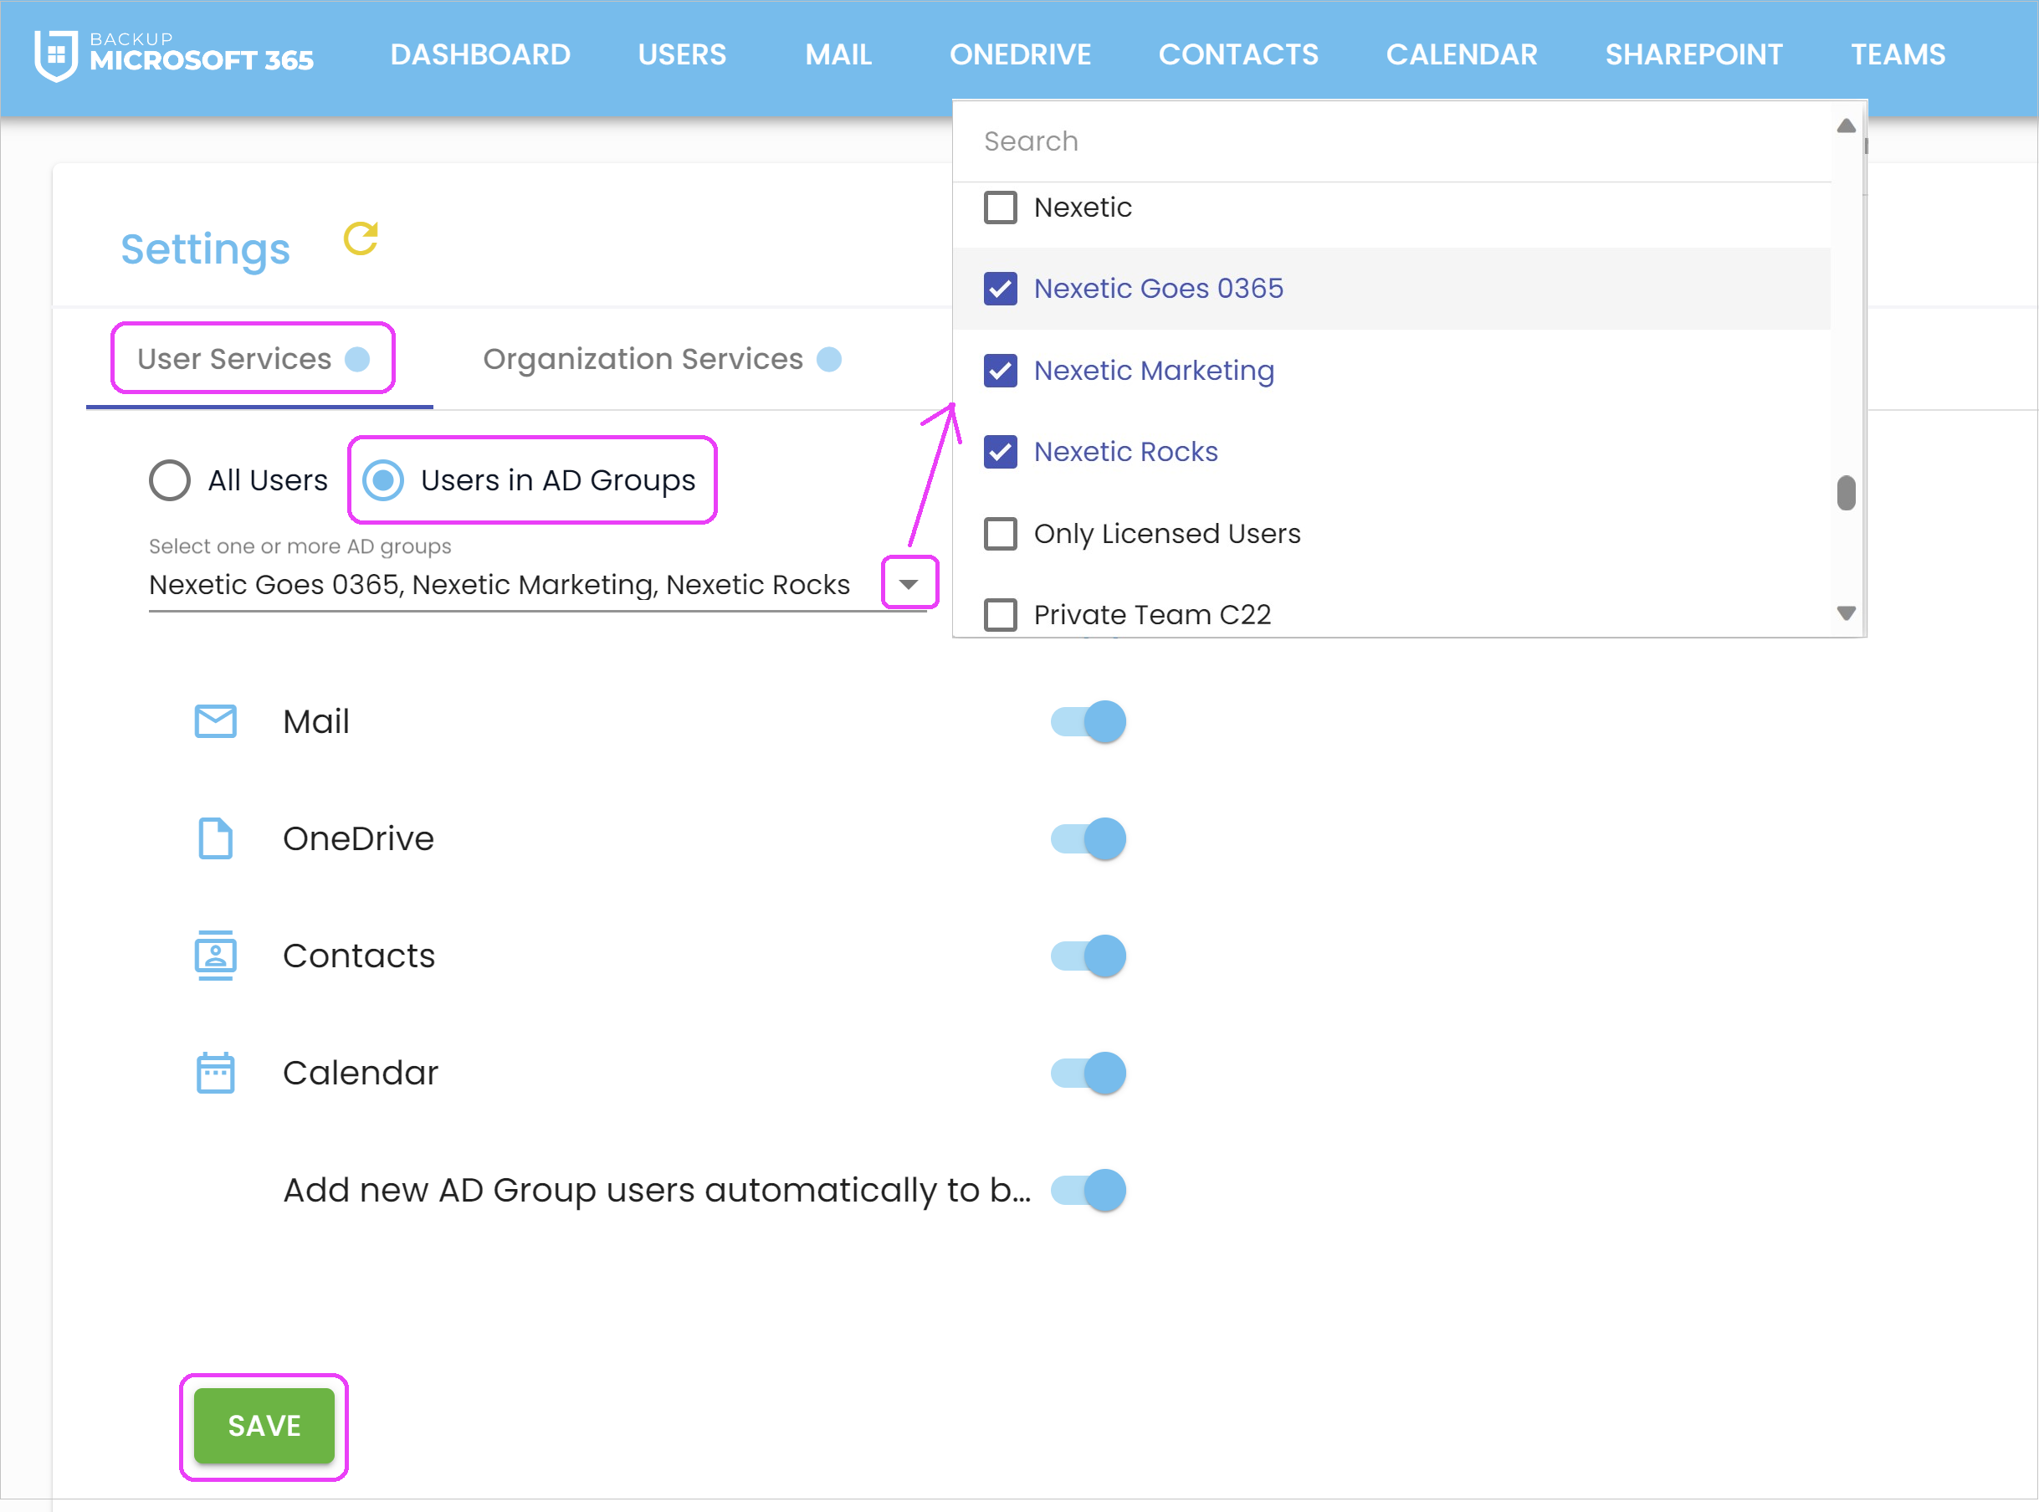Turn off the Mail backup toggle
This screenshot has width=2039, height=1512.
tap(1089, 721)
